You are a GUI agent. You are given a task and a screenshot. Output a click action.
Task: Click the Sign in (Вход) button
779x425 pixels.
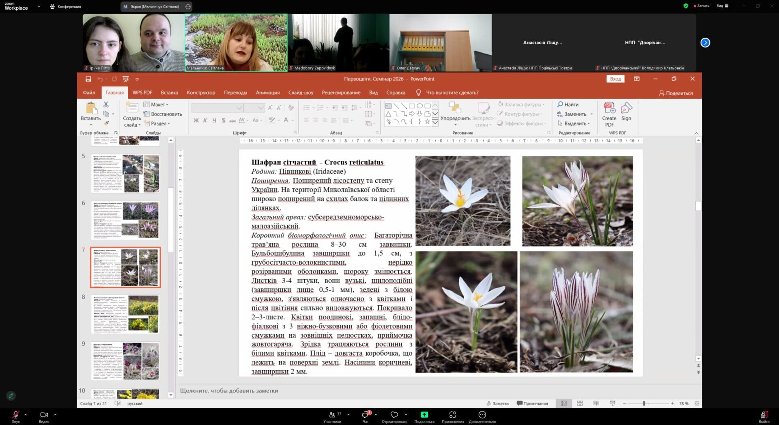615,79
